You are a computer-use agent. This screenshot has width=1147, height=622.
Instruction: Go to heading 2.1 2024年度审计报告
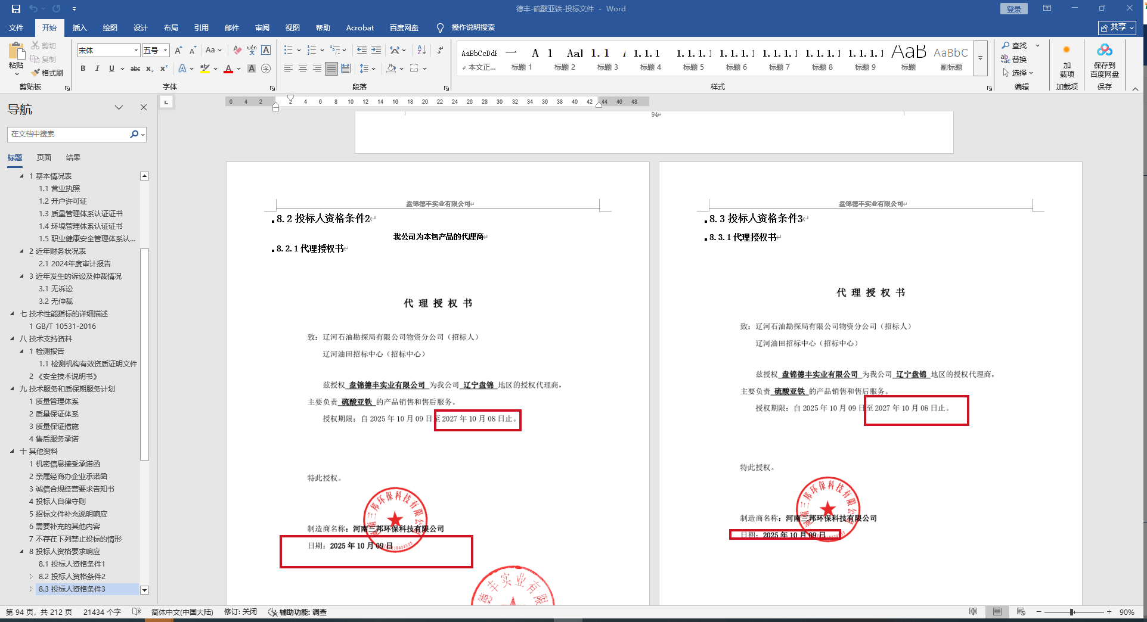point(75,264)
